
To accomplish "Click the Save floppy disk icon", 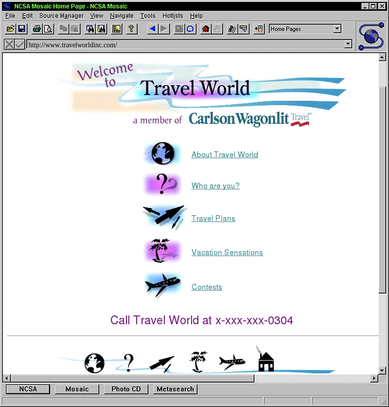I will point(21,29).
